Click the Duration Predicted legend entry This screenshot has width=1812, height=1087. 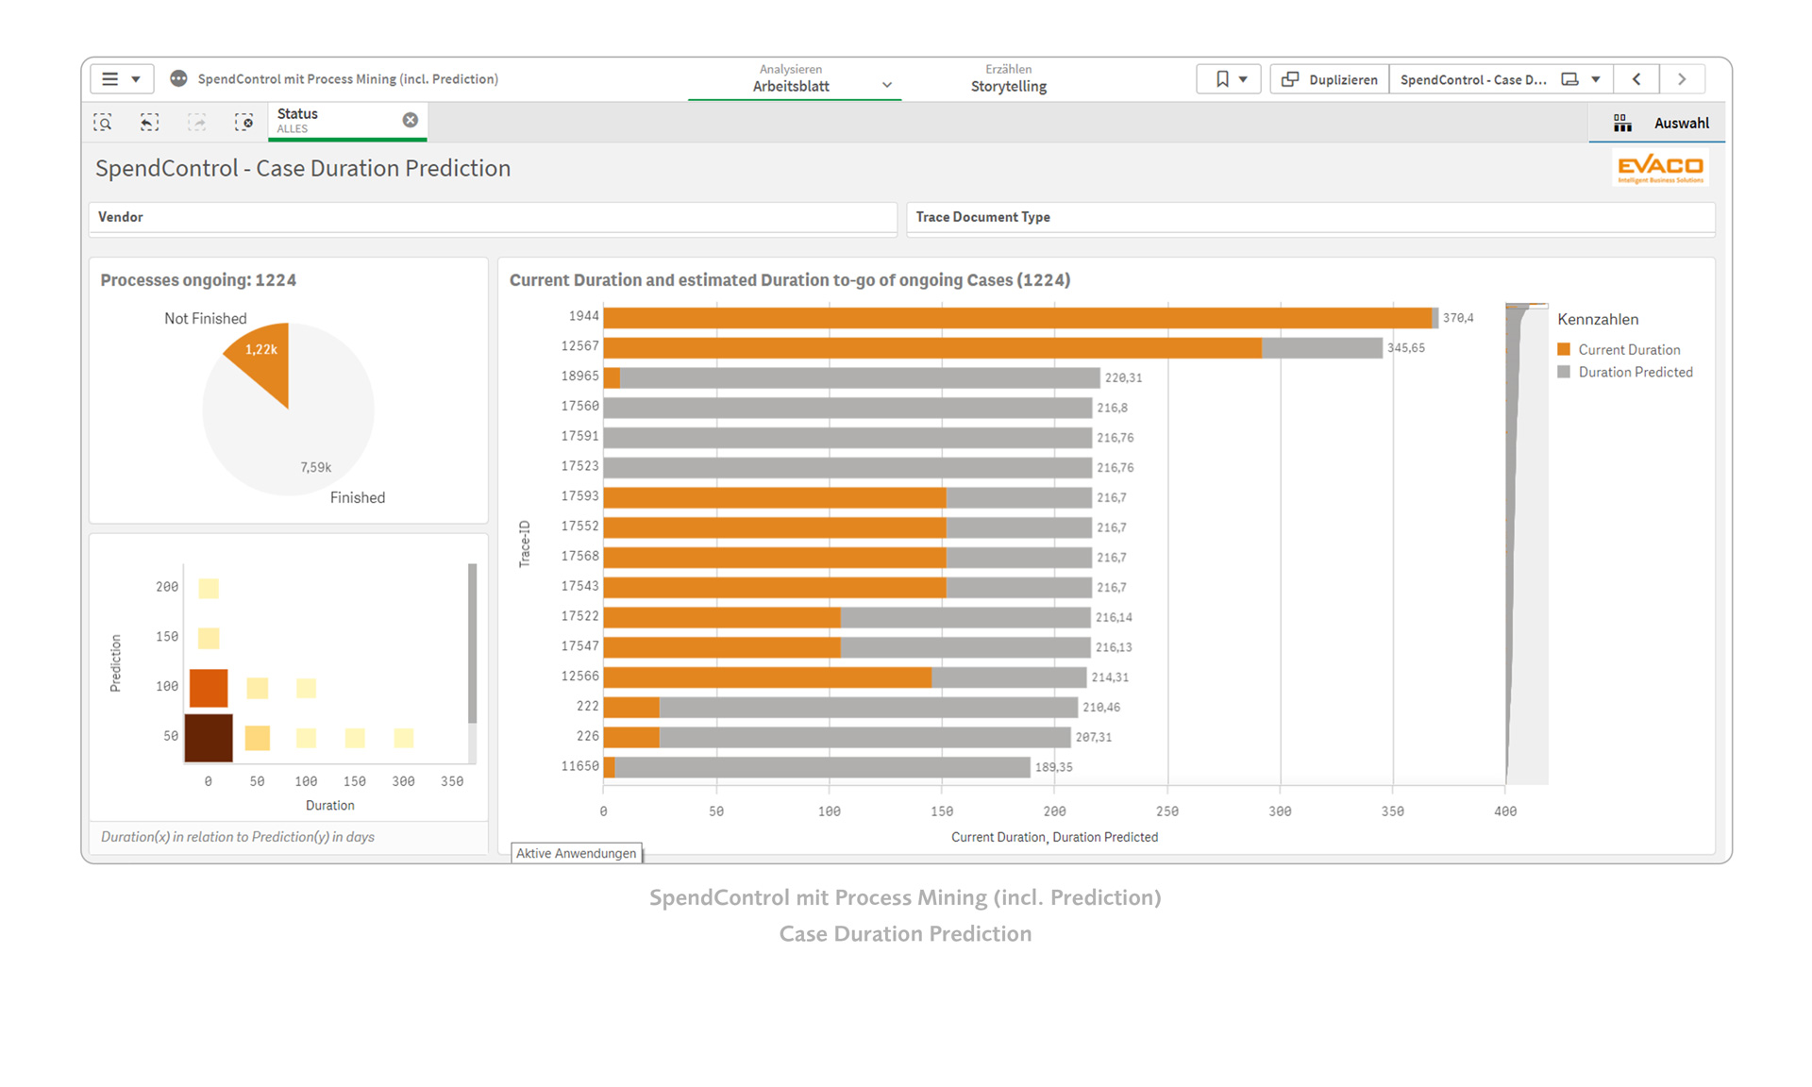(1625, 372)
